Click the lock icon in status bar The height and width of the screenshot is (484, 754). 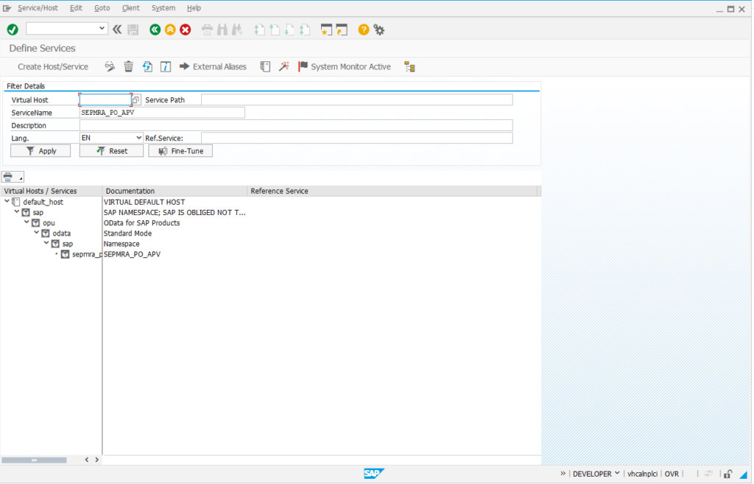click(728, 474)
